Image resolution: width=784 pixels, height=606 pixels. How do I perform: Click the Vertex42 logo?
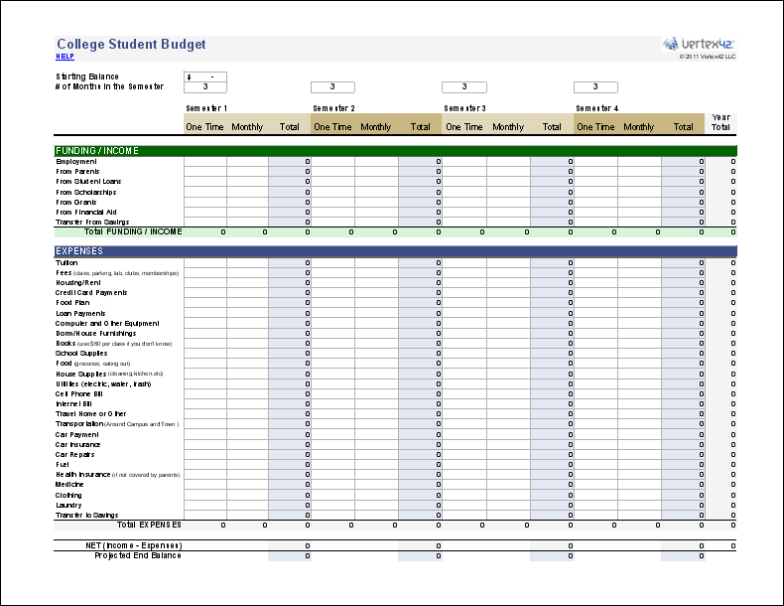[x=699, y=44]
